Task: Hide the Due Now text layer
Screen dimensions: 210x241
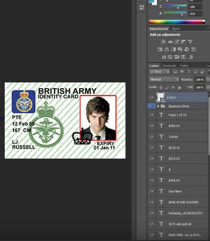Action: (152, 191)
